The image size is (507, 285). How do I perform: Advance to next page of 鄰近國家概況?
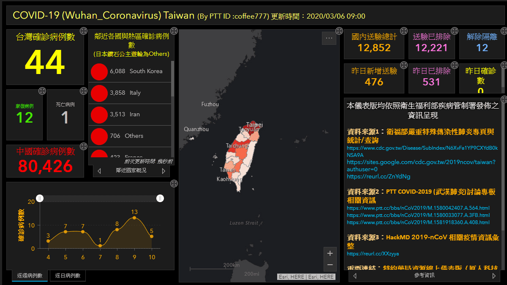pyautogui.click(x=163, y=171)
